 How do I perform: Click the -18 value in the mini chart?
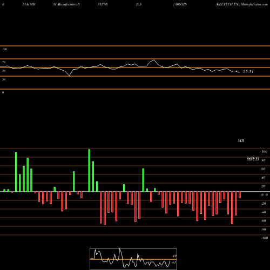pyautogui.click(x=174, y=256)
